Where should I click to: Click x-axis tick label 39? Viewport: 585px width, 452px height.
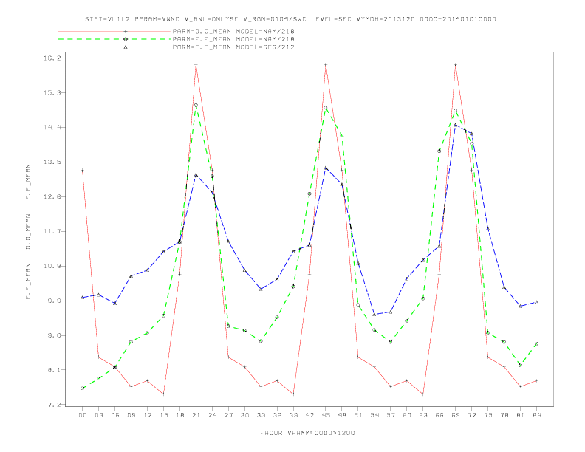pyautogui.click(x=293, y=415)
